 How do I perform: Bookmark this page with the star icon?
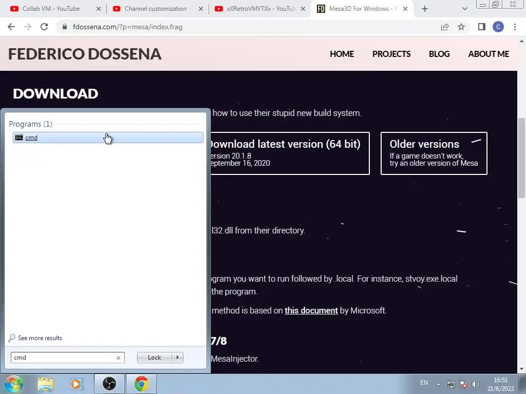[x=461, y=27]
